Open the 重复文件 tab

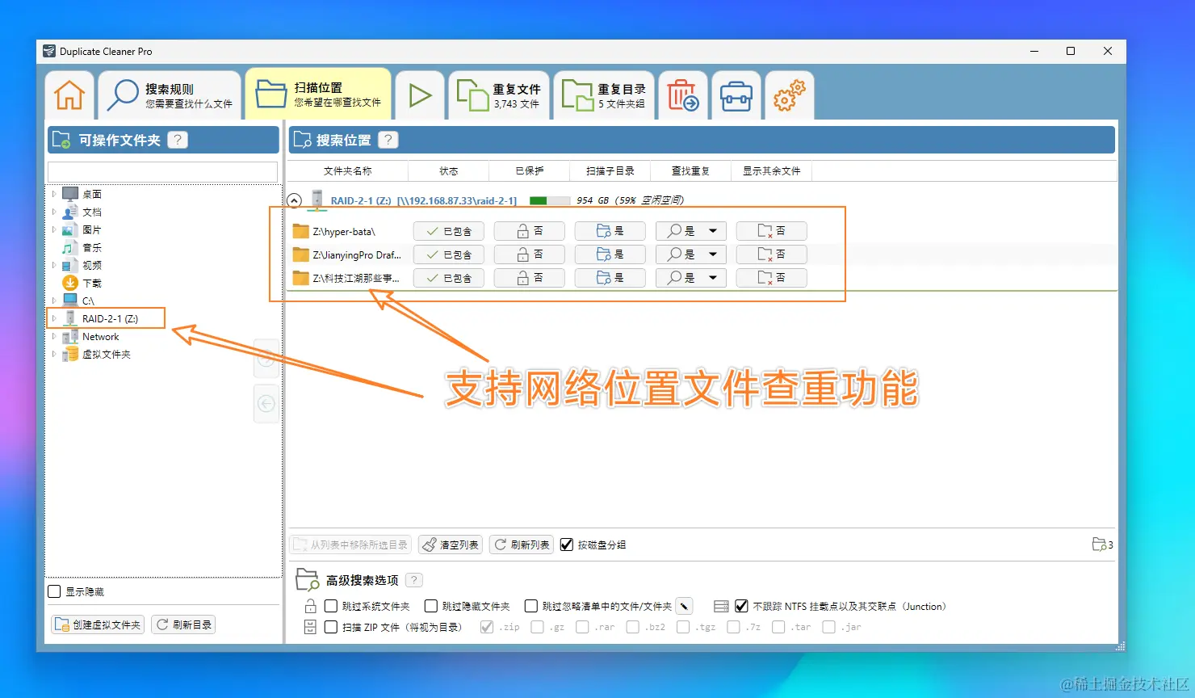[x=499, y=95]
